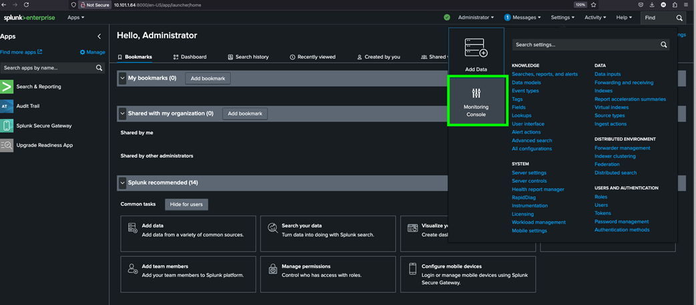The width and height of the screenshot is (696, 305).
Task: Click the Search settings input field
Action: pyautogui.click(x=591, y=45)
